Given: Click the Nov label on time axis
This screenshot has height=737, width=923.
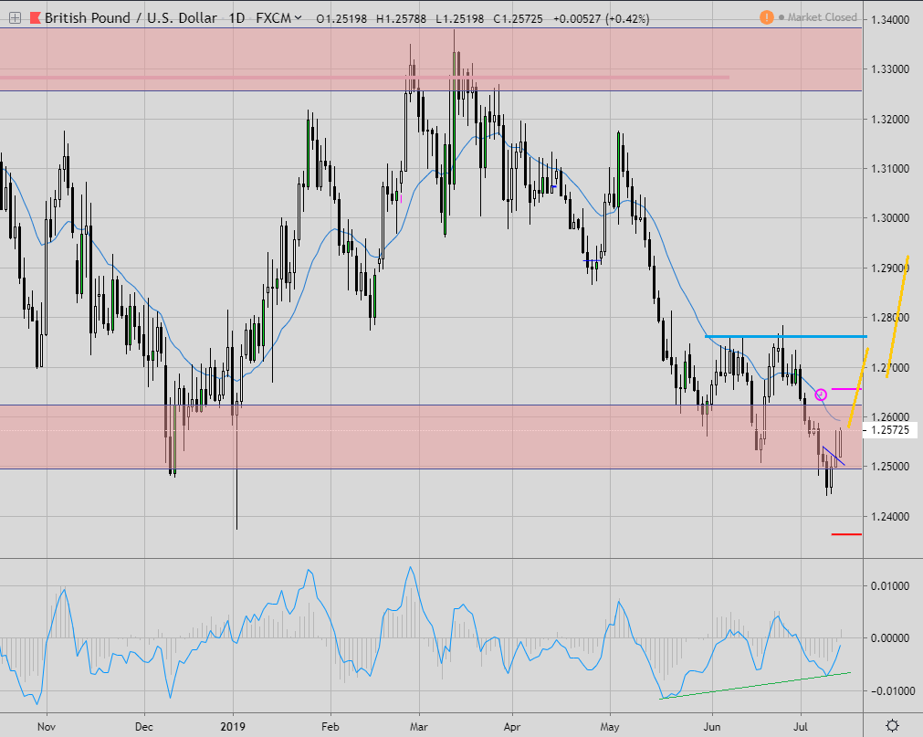Looking at the screenshot, I should 47,727.
